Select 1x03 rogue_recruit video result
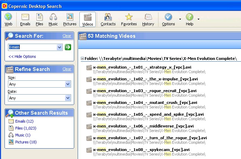The image size is (241, 159). (145, 91)
